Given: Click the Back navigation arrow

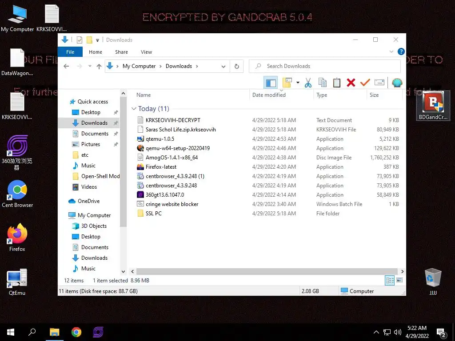Looking at the screenshot, I should [67, 66].
